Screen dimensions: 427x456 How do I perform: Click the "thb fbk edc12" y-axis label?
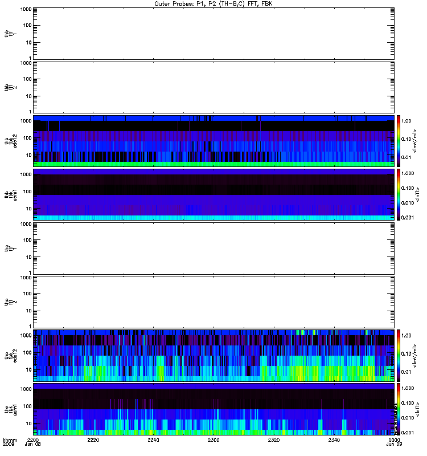tap(10, 141)
